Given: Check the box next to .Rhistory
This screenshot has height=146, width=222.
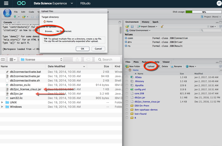Looking at the screenshot, I should coord(127,81).
